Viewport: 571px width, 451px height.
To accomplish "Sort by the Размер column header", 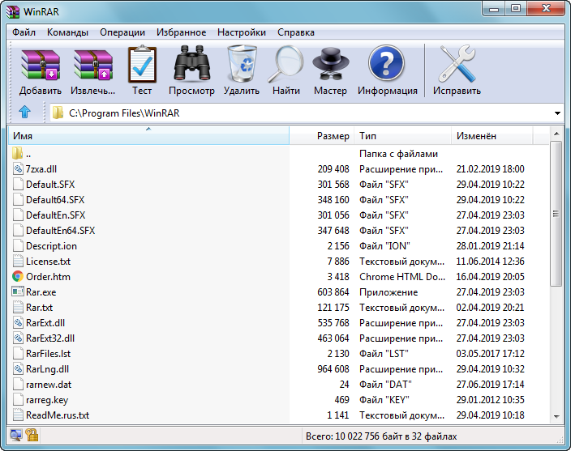I will (x=321, y=135).
